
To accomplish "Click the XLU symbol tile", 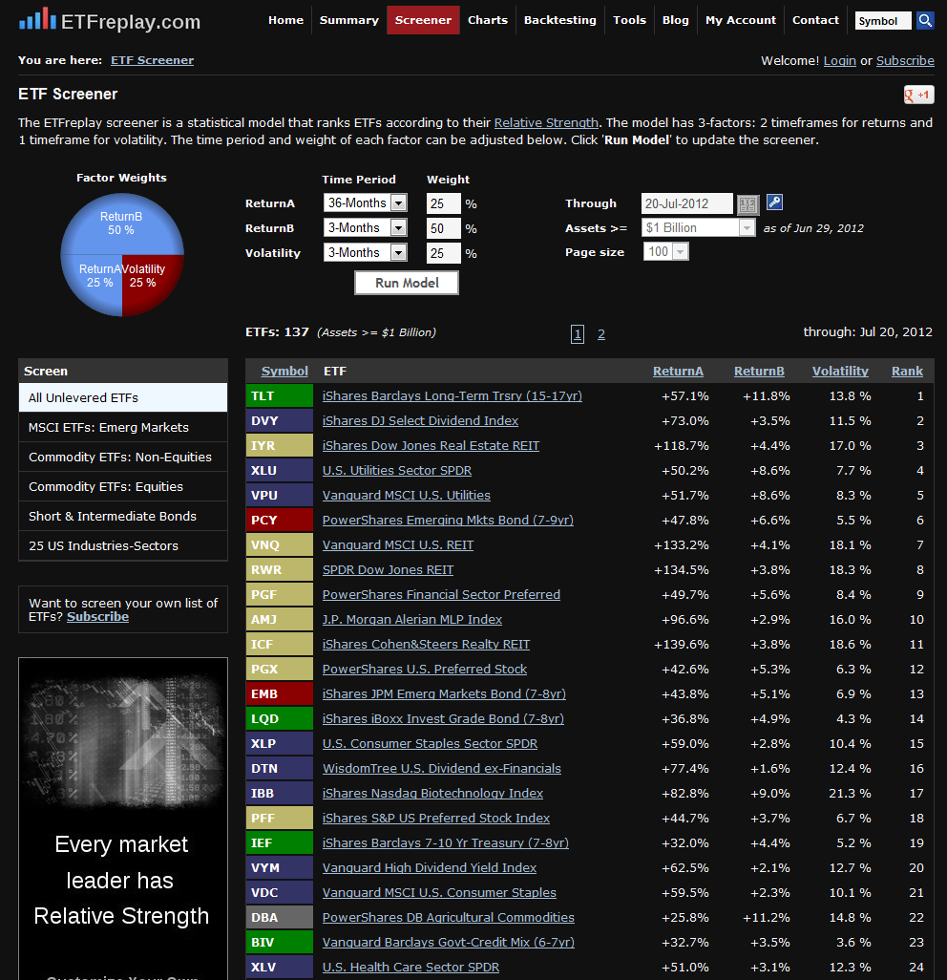I will pos(279,471).
